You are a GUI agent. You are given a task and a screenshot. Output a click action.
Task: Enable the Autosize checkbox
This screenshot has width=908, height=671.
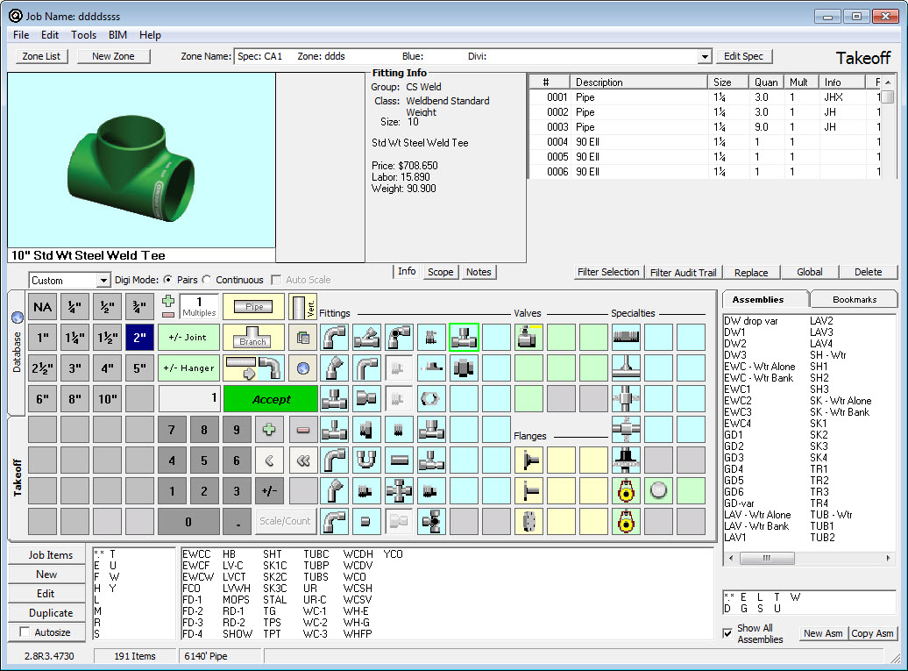(25, 632)
